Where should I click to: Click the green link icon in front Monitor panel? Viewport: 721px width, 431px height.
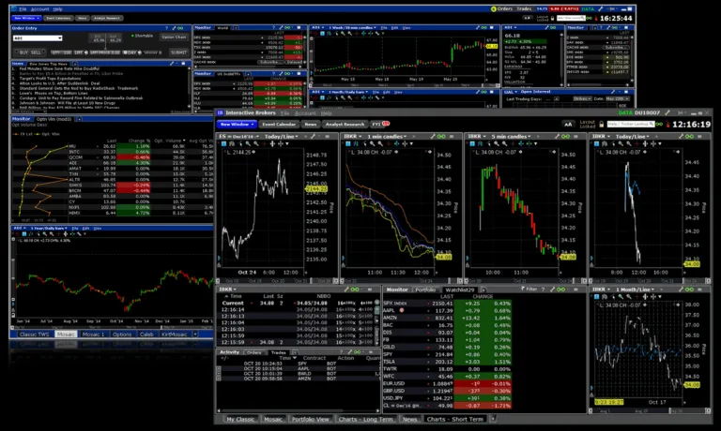561,290
